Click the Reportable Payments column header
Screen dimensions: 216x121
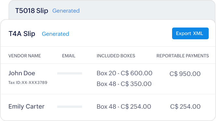click(x=182, y=56)
